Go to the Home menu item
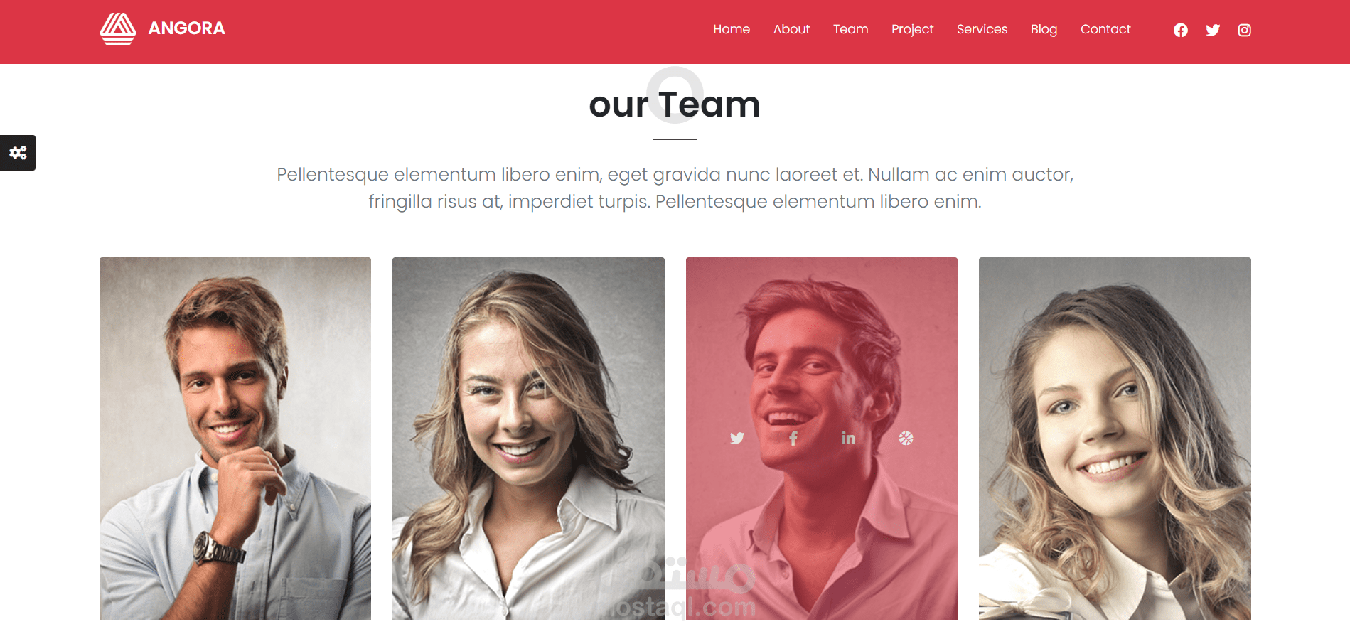 coord(732,29)
